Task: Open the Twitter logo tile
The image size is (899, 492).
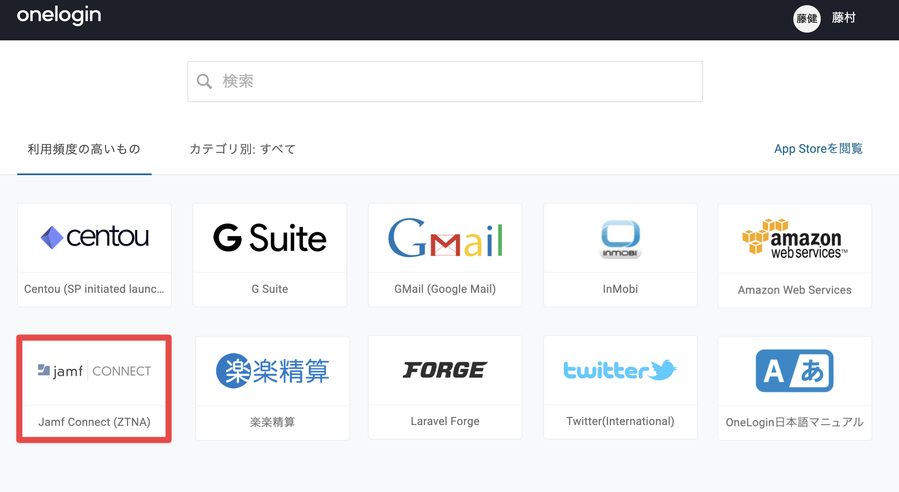Action: 621,370
